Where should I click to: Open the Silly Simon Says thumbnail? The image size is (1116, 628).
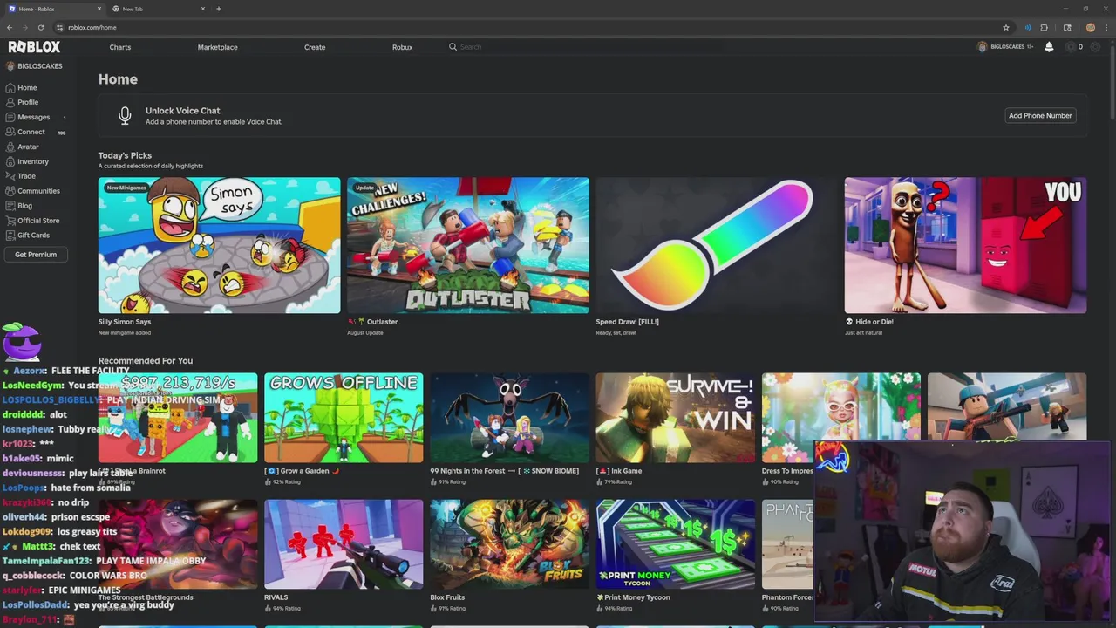219,245
